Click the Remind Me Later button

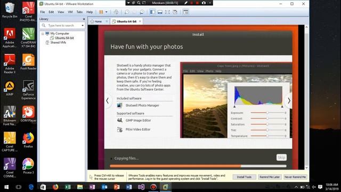pyautogui.click(x=270, y=177)
